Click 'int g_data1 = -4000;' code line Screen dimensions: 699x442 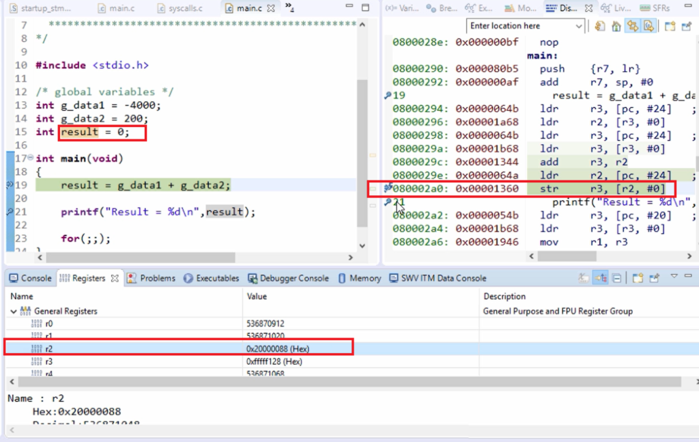point(98,105)
